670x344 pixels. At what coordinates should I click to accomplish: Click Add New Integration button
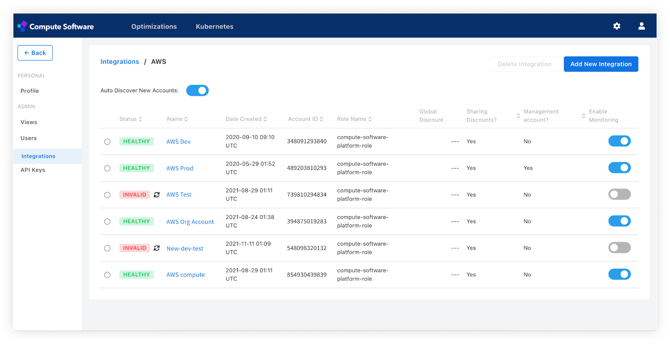[x=601, y=64]
